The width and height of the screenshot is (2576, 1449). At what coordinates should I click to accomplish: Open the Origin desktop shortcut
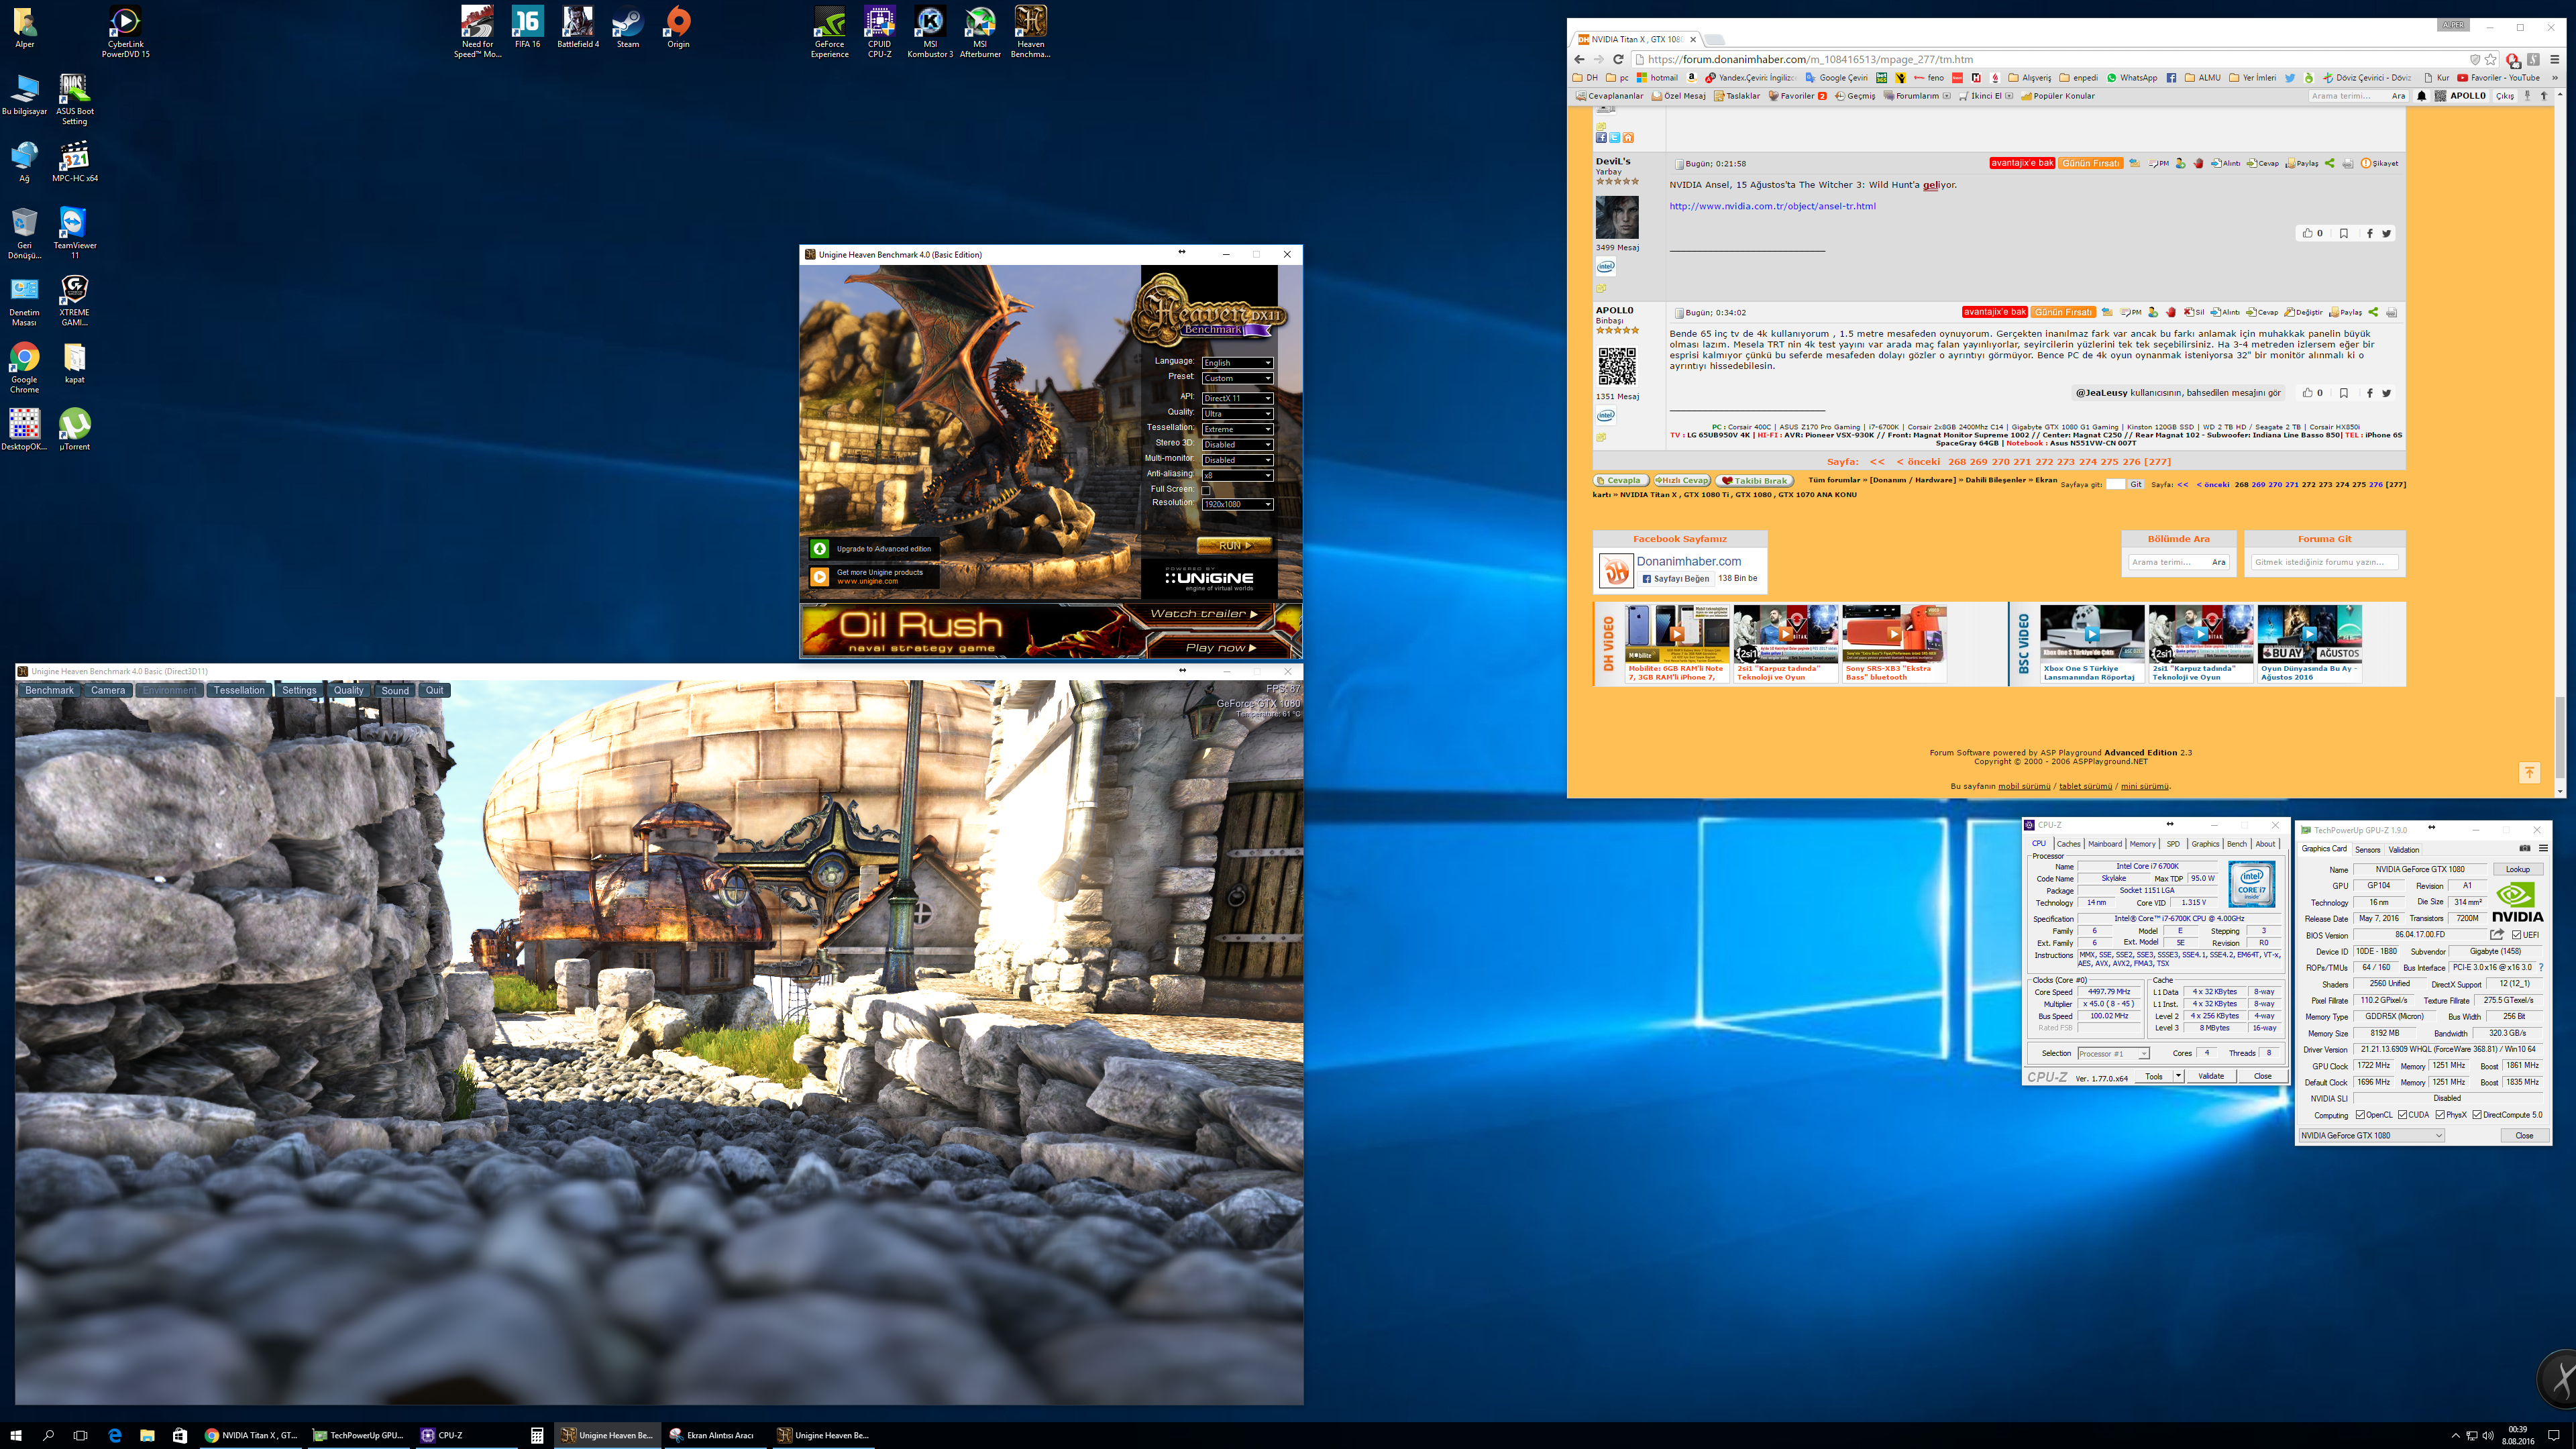tap(678, 27)
